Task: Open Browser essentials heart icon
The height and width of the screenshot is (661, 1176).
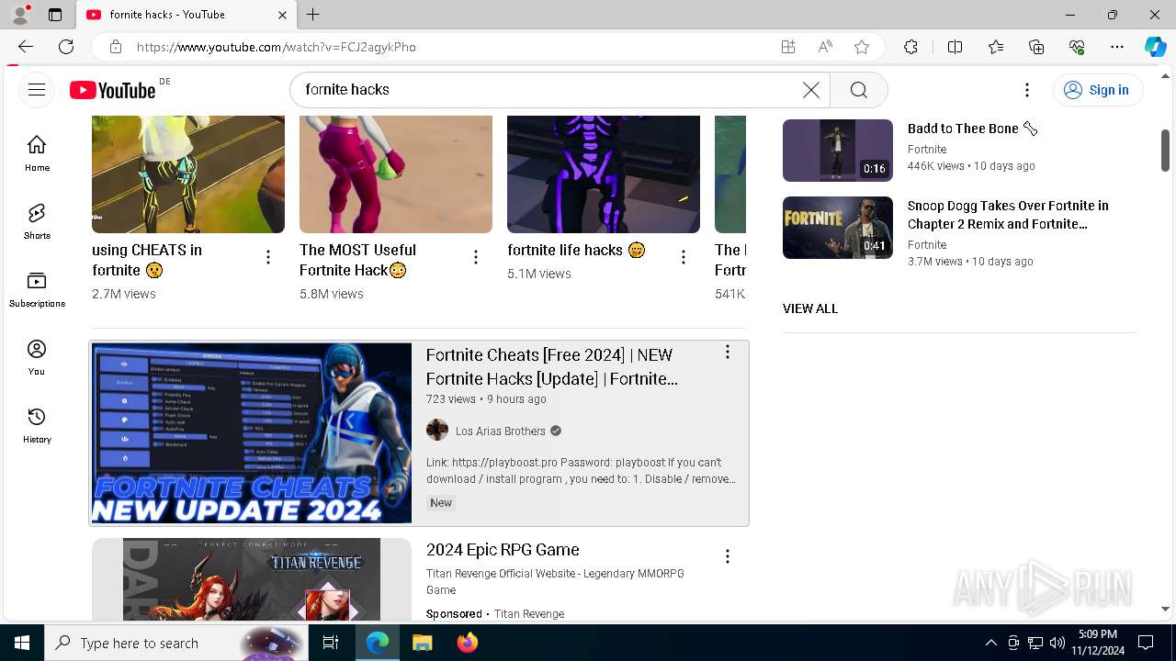Action: pos(1077,47)
